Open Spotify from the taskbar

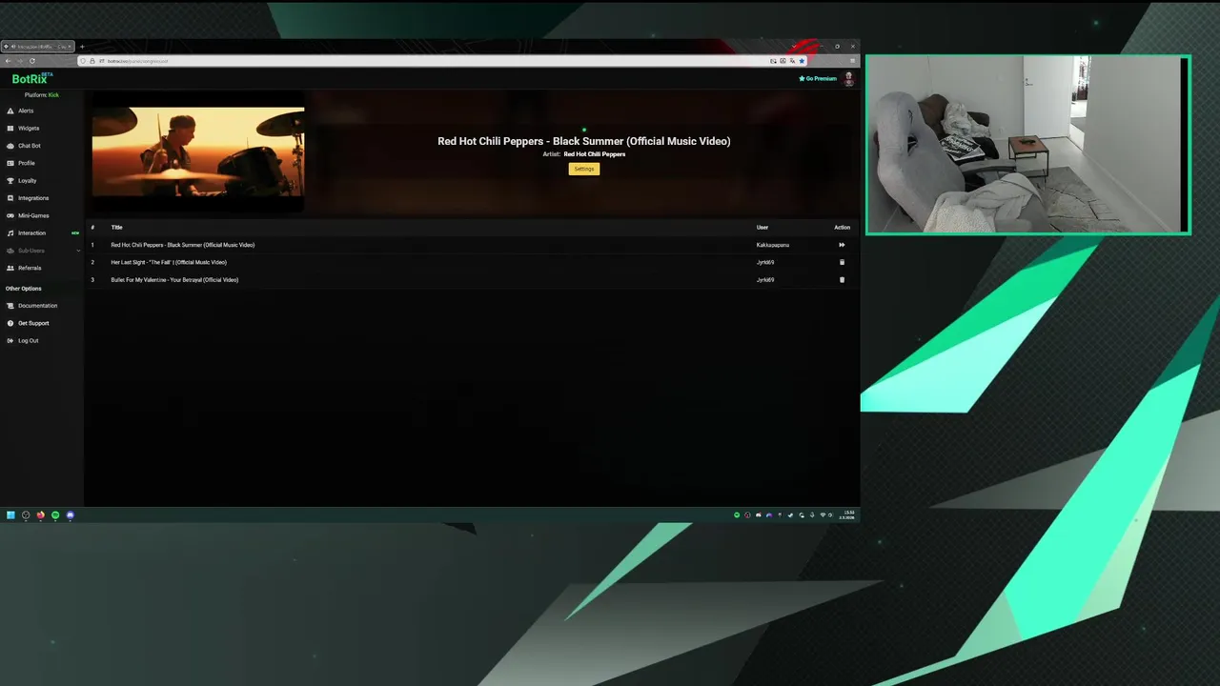point(55,515)
